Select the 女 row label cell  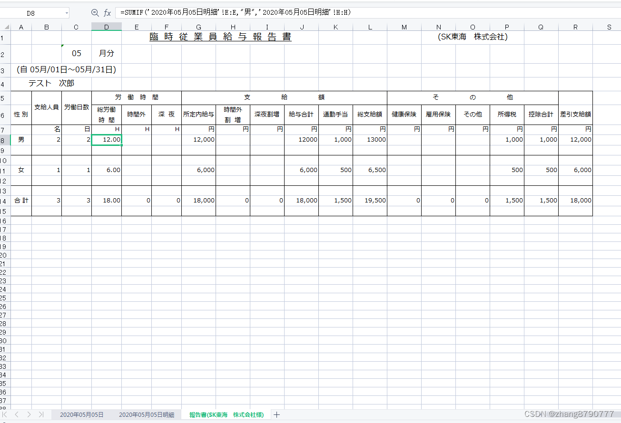[21, 170]
